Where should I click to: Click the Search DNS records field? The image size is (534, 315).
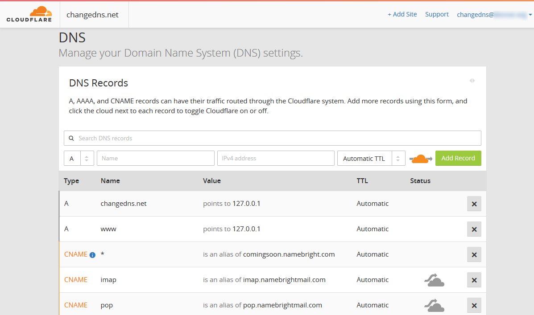tap(272, 138)
